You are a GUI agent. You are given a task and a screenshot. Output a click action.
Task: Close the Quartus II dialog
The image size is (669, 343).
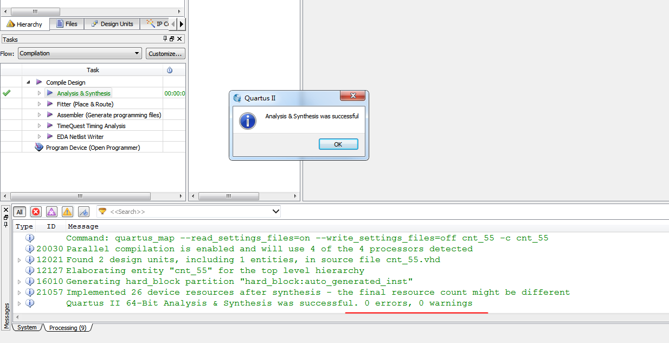point(352,96)
